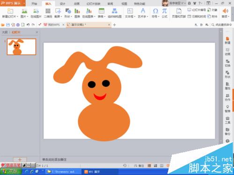Open Tools (工具) pane from right sidebar

click(227, 120)
